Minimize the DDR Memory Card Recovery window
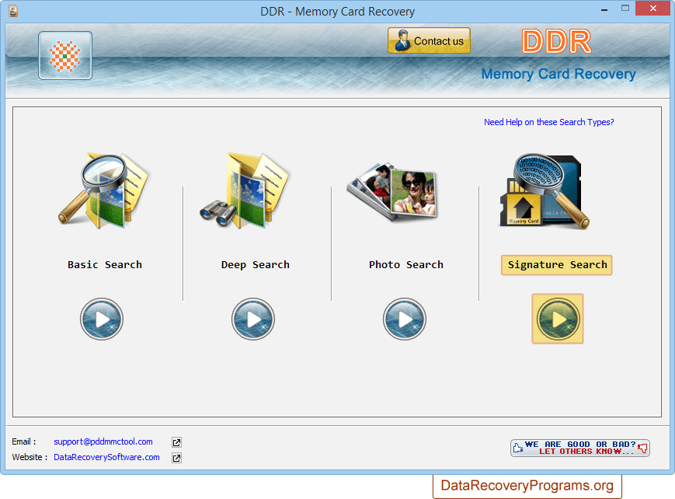This screenshot has width=675, height=499. click(x=604, y=9)
